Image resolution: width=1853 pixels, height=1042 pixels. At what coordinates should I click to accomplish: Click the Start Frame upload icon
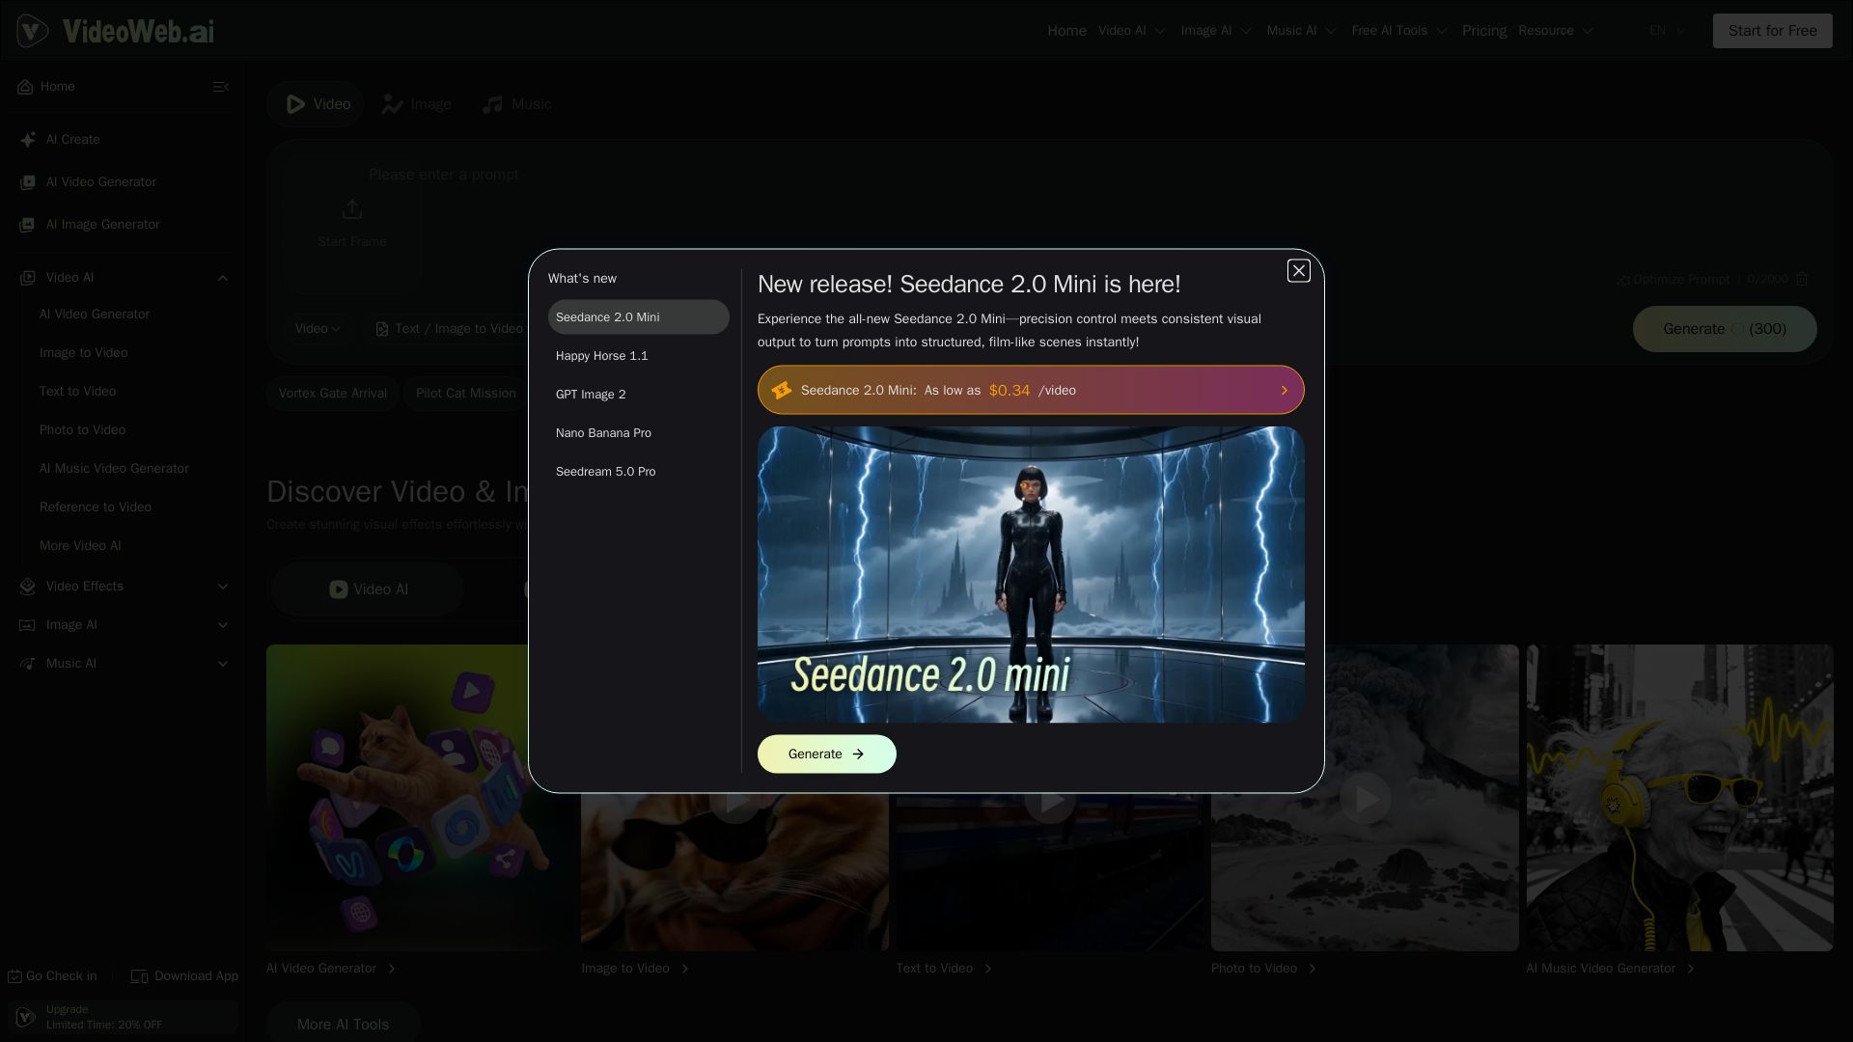(x=351, y=209)
